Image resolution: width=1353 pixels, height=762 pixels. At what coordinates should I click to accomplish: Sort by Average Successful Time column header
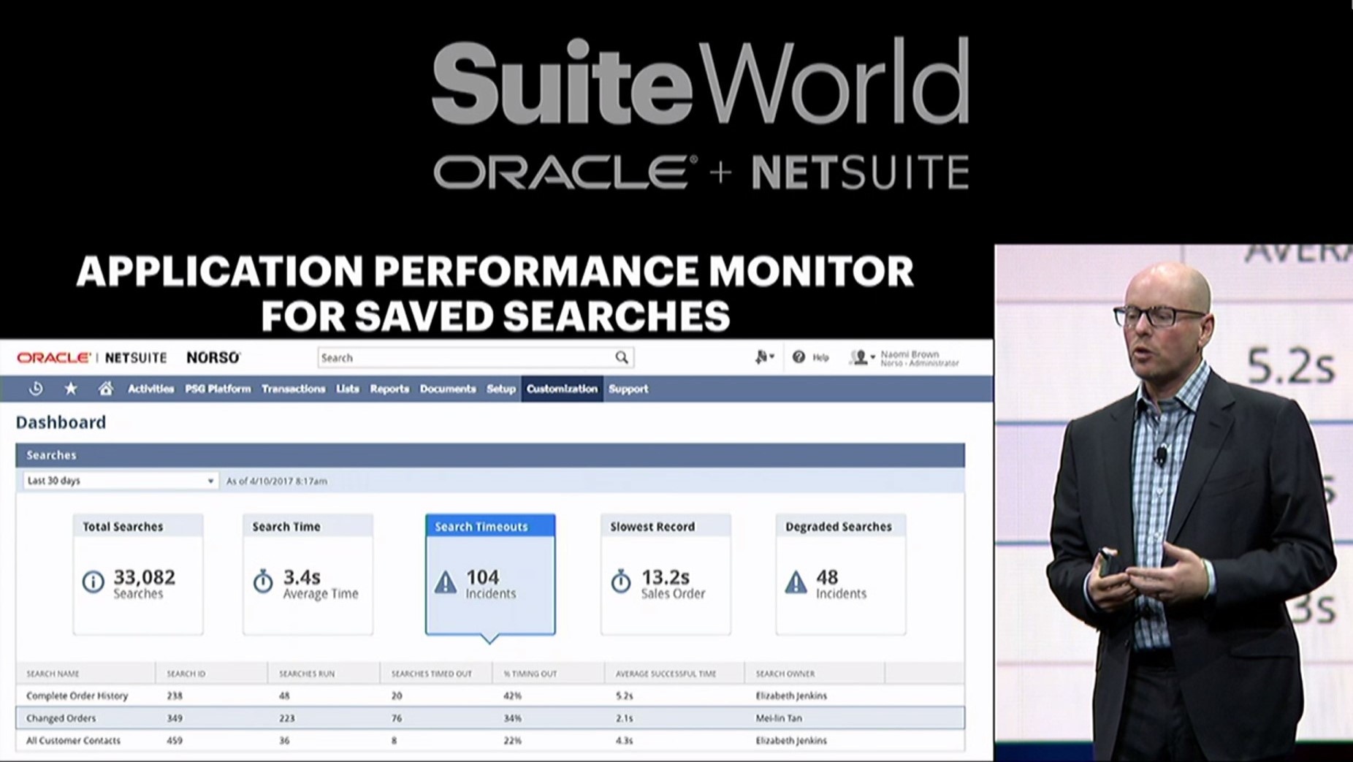point(666,674)
